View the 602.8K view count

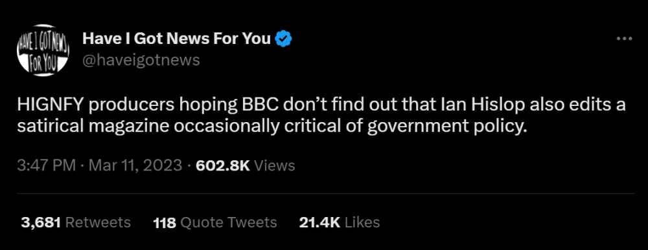click(223, 165)
